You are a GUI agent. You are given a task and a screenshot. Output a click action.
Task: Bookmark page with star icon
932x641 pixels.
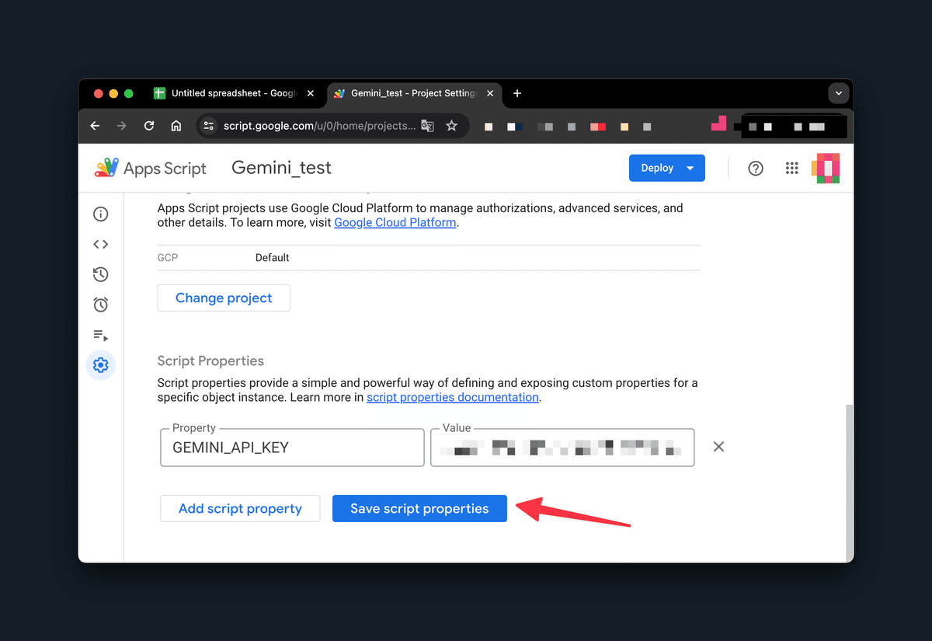click(x=451, y=126)
